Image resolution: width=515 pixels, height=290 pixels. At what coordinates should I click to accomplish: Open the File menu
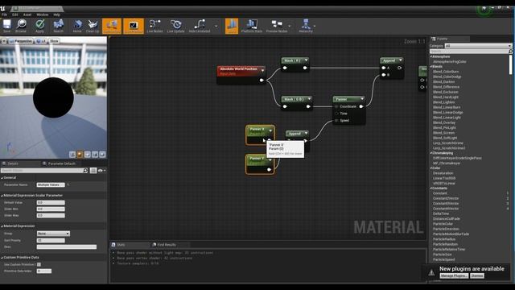4,14
